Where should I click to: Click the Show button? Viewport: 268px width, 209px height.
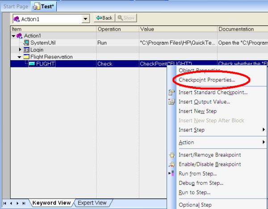[x=126, y=18]
